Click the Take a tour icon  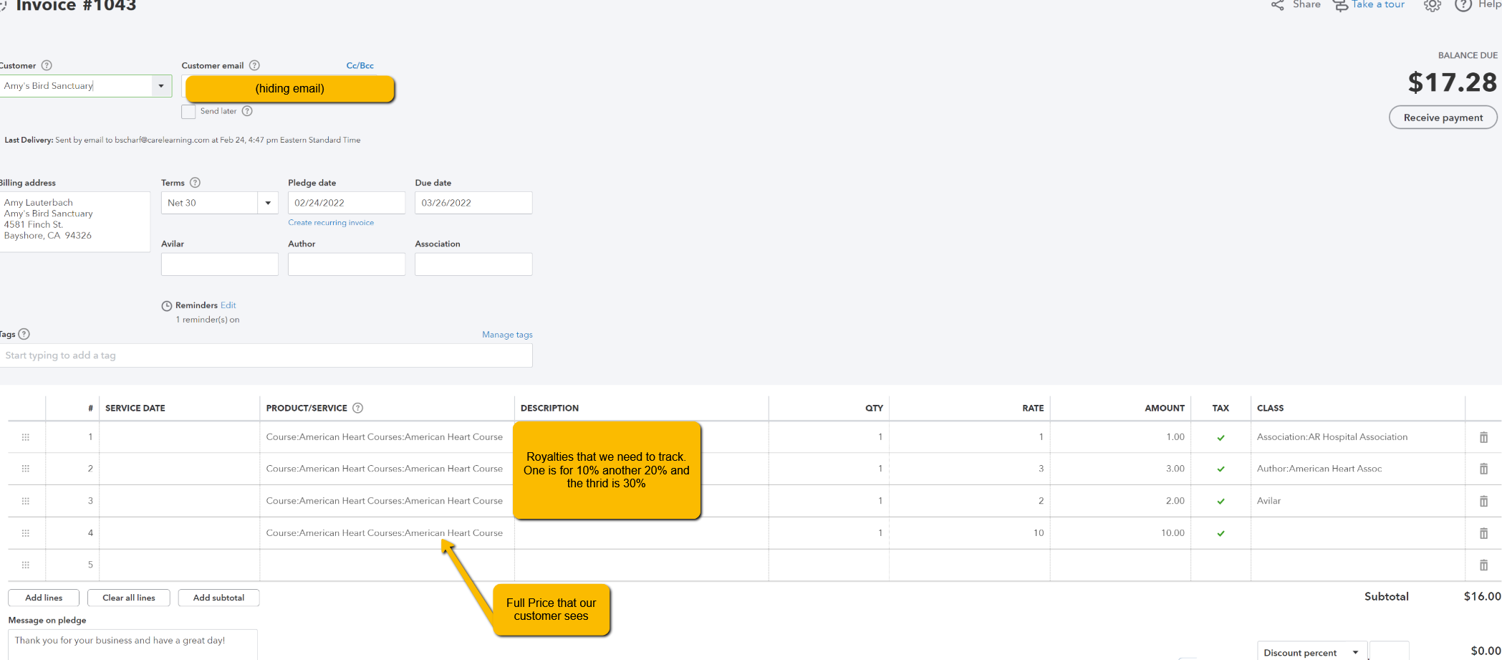coord(1341,5)
